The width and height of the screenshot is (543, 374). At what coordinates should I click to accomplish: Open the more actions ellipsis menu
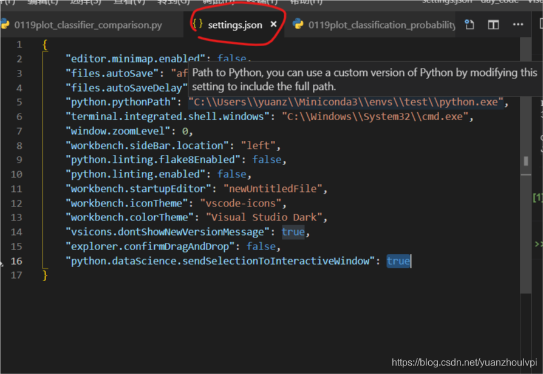[517, 24]
